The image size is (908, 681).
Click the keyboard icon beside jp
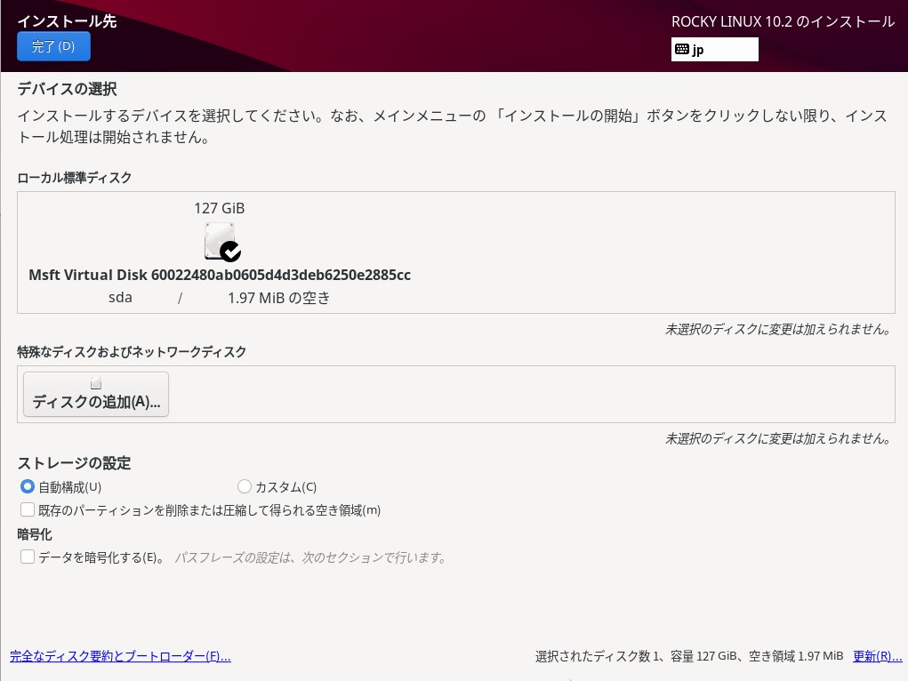[681, 49]
